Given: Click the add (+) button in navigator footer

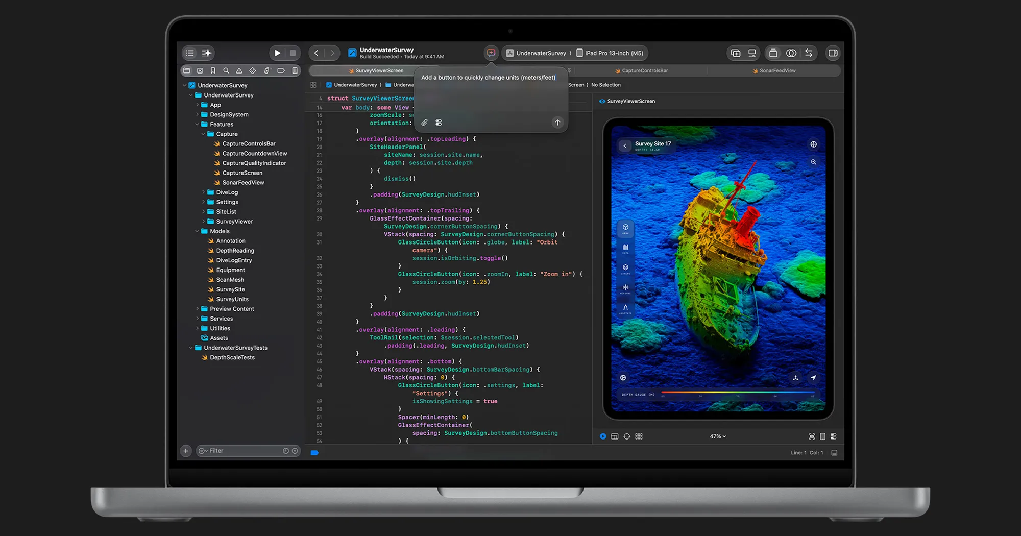Looking at the screenshot, I should (186, 451).
